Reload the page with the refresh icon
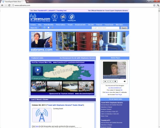Image resolution: width=160 pixels, height=128 pixels. [9, 5]
